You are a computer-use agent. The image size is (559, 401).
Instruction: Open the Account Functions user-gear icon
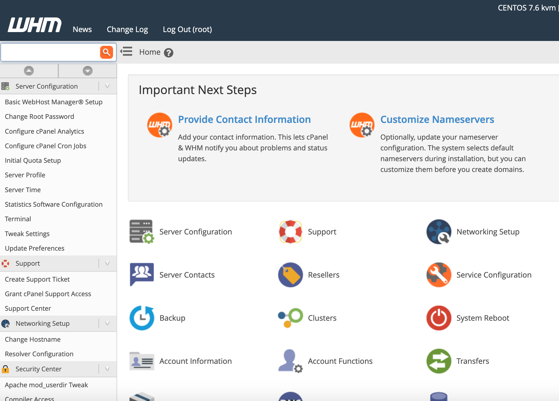[290, 361]
